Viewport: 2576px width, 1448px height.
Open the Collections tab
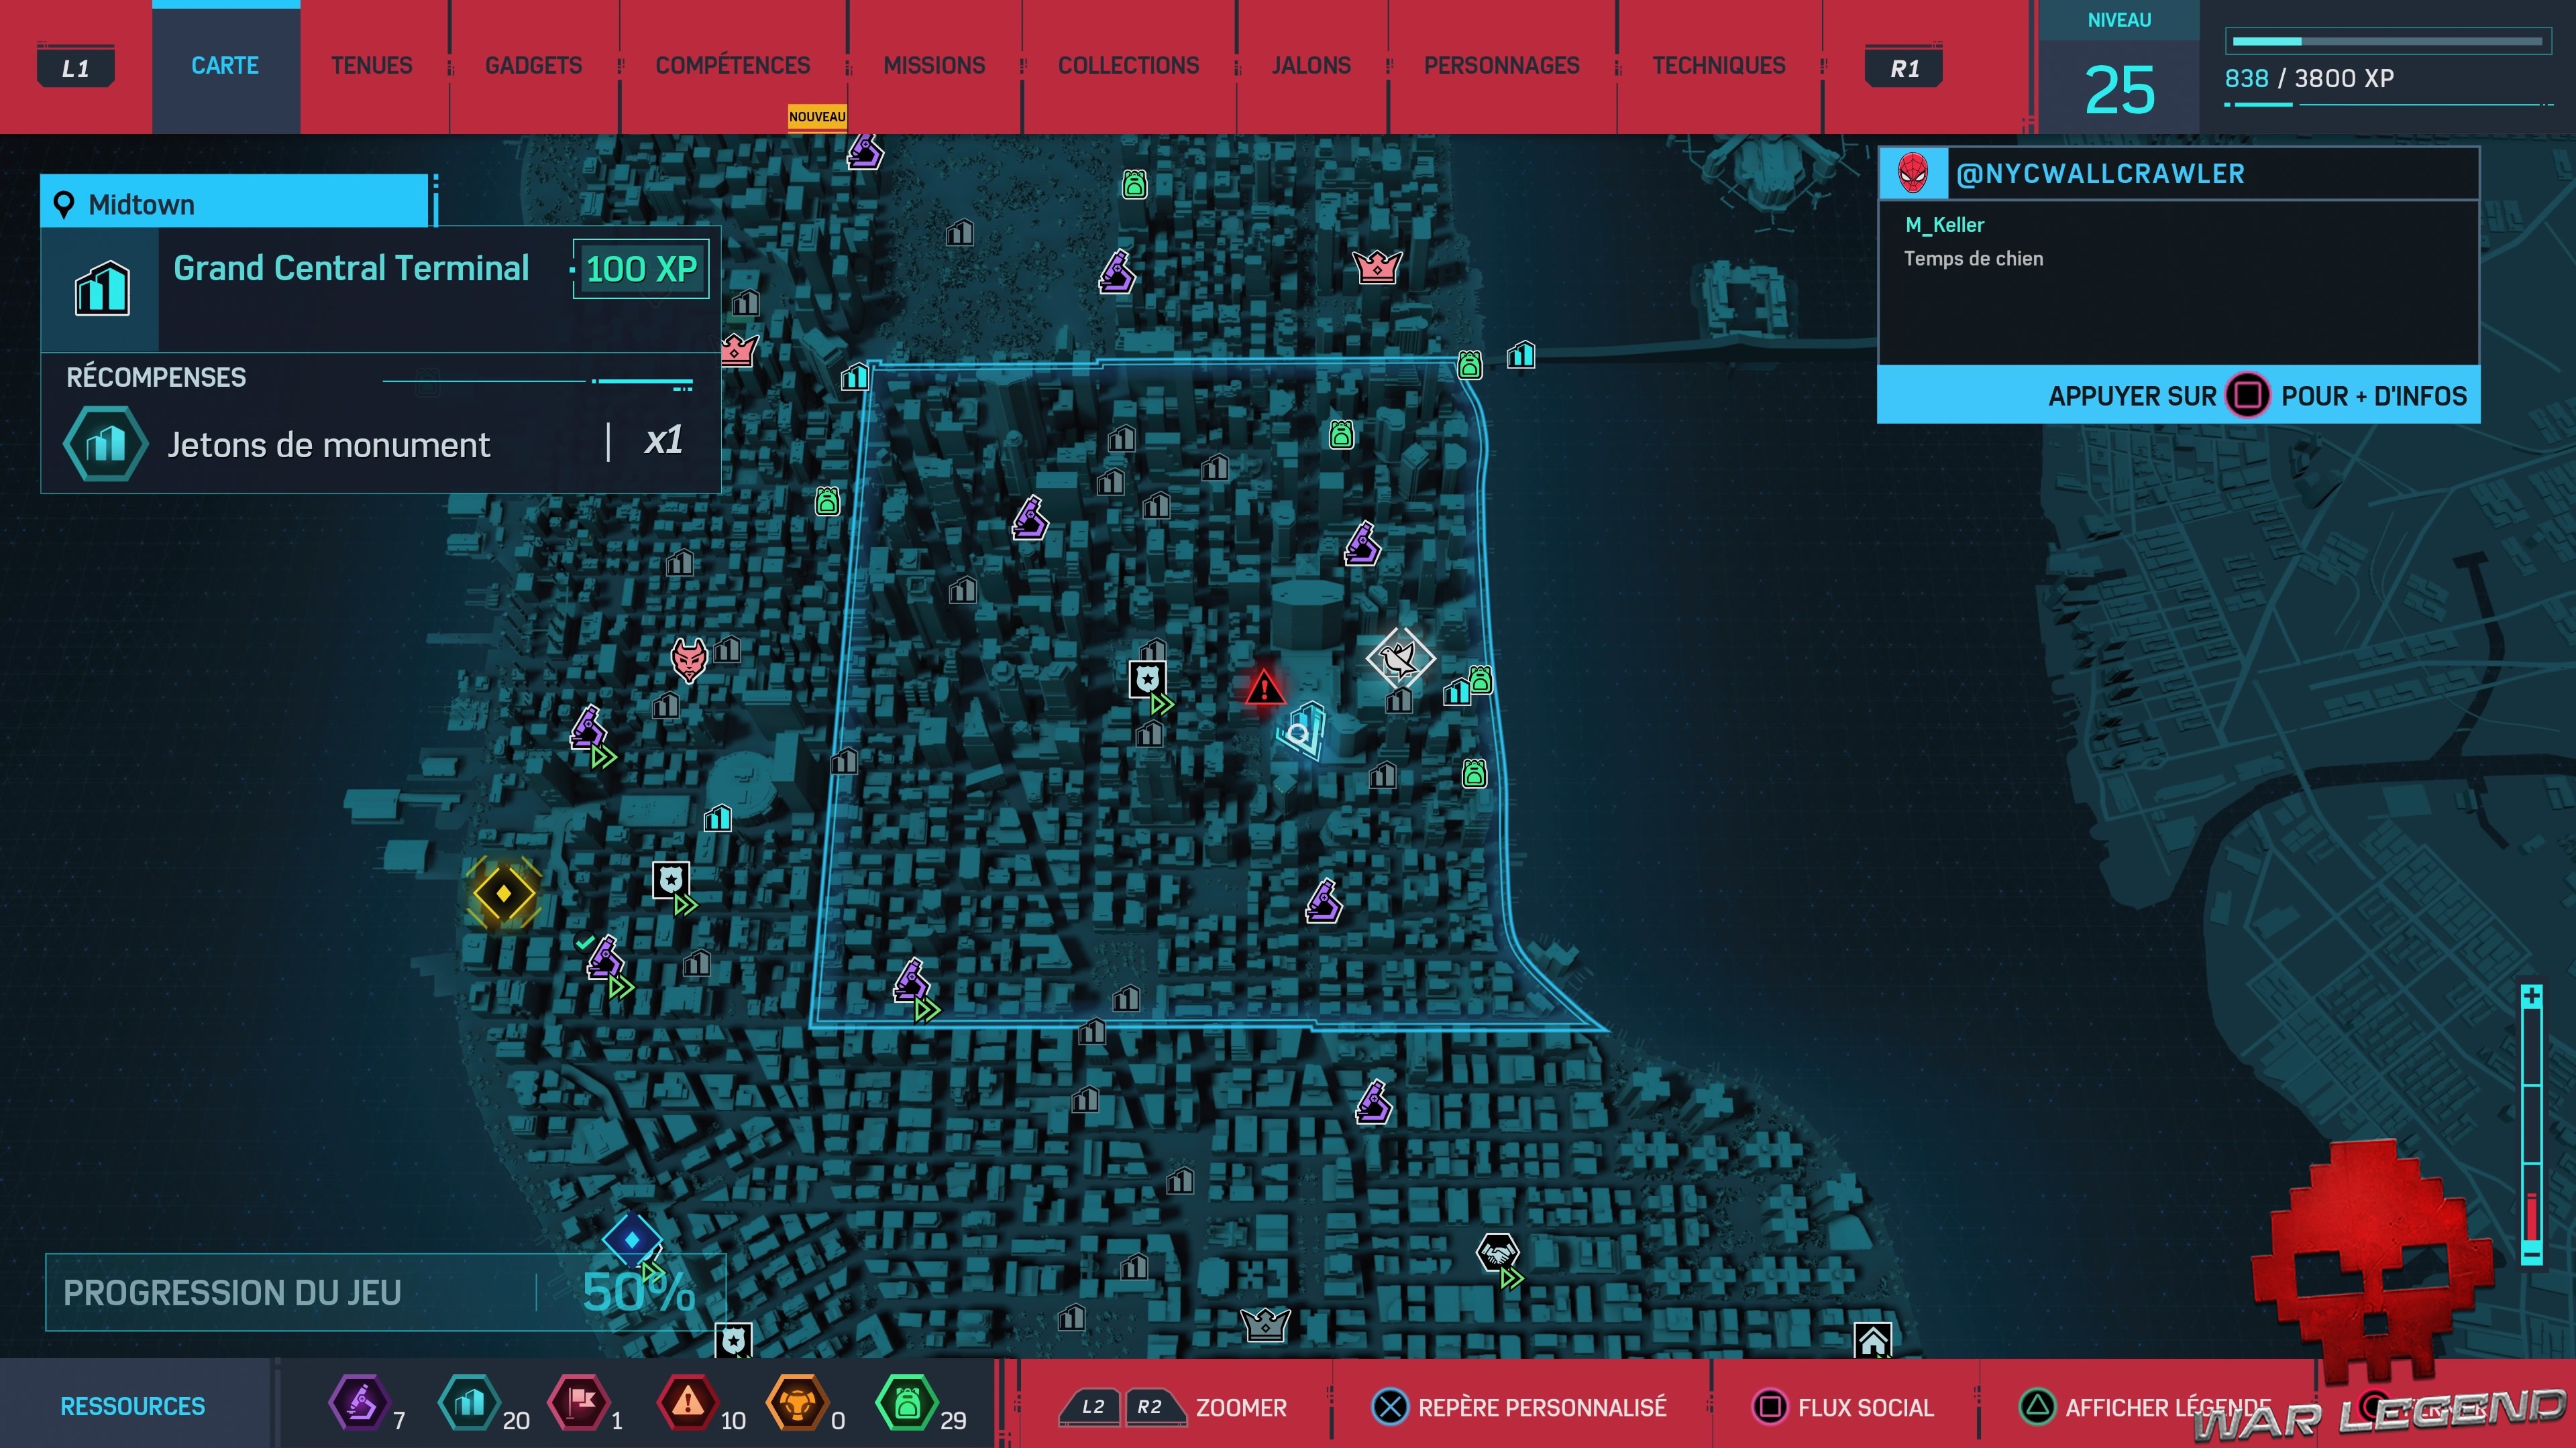click(x=1128, y=66)
